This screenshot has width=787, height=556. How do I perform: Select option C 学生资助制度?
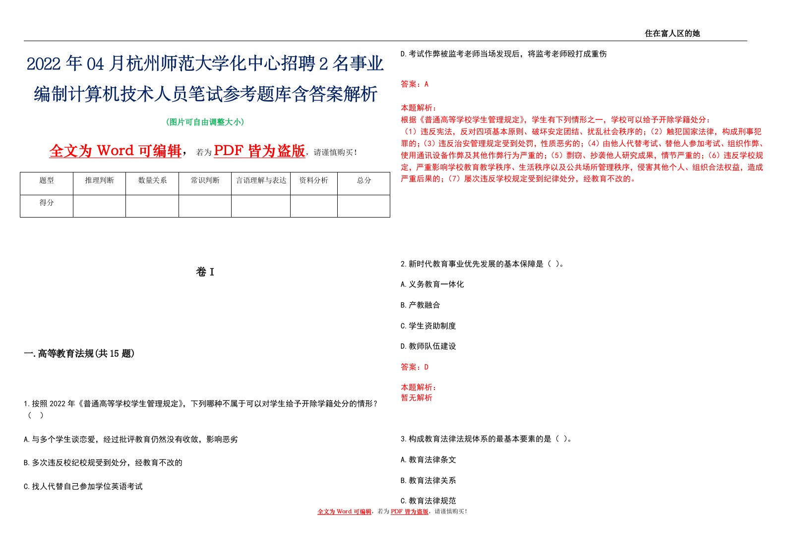click(x=428, y=326)
